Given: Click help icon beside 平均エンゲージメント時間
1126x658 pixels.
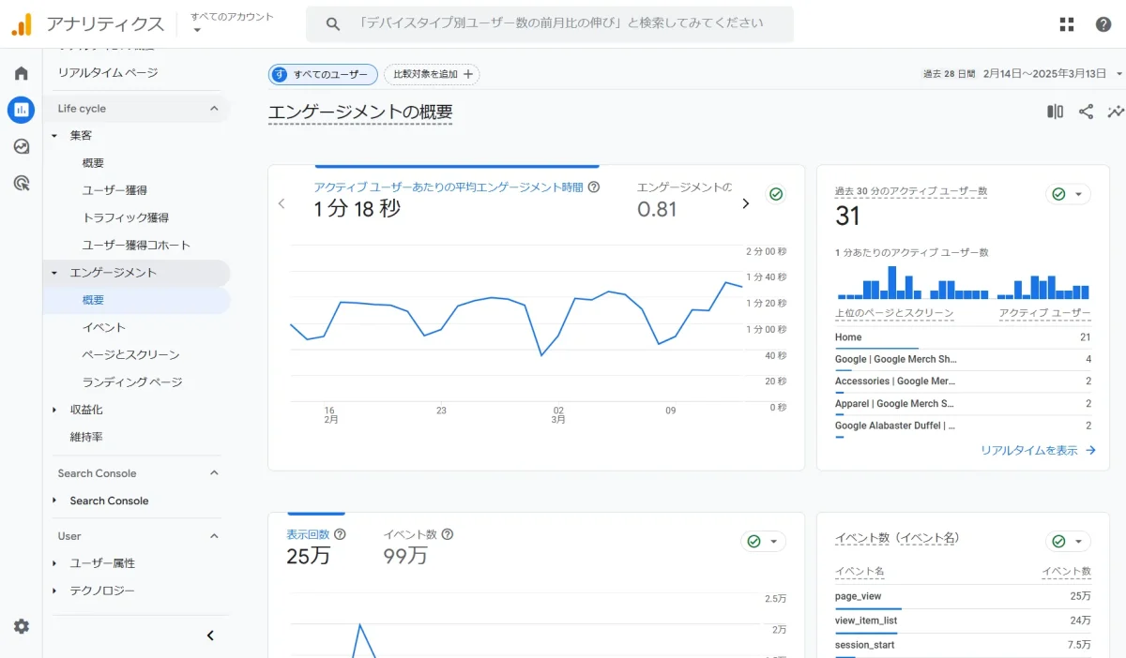Looking at the screenshot, I should point(594,187).
